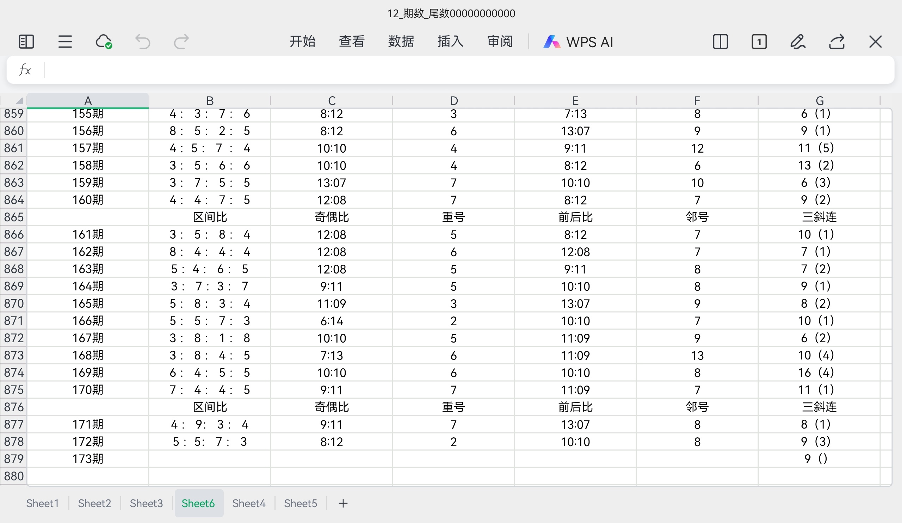Click the fx formula input bar
The image size is (902, 523).
point(465,70)
